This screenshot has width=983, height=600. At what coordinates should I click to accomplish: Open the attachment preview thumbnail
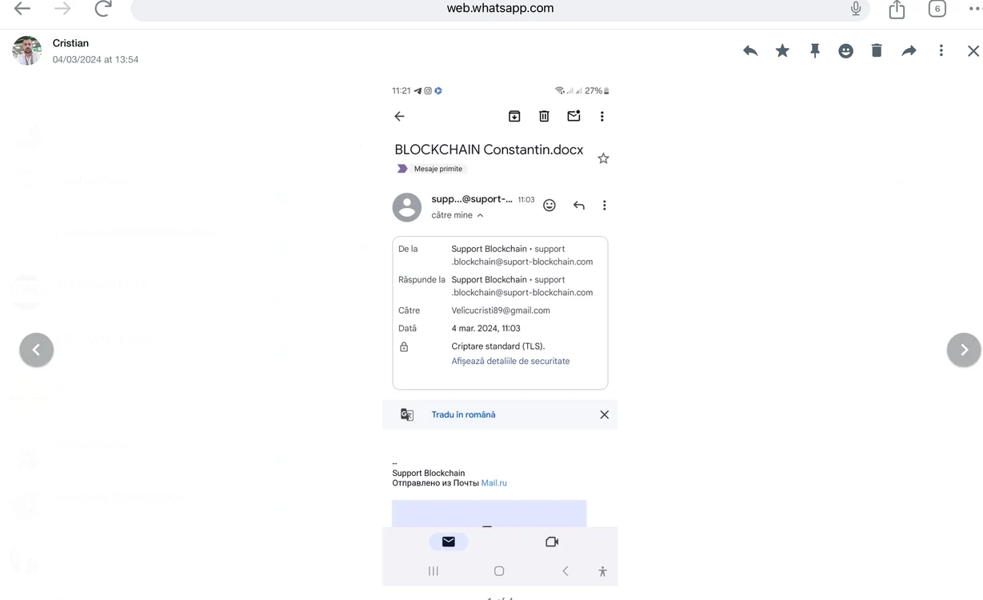[490, 514]
